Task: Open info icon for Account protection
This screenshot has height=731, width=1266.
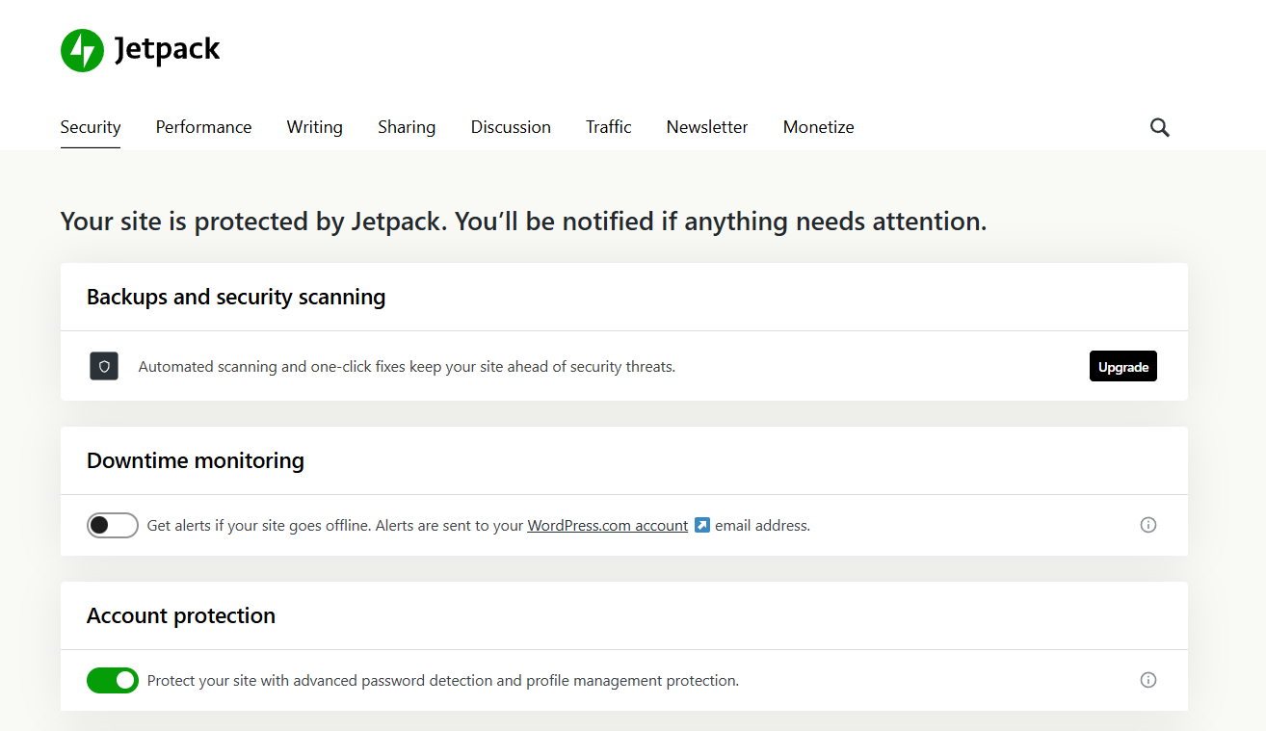Action: click(x=1148, y=680)
